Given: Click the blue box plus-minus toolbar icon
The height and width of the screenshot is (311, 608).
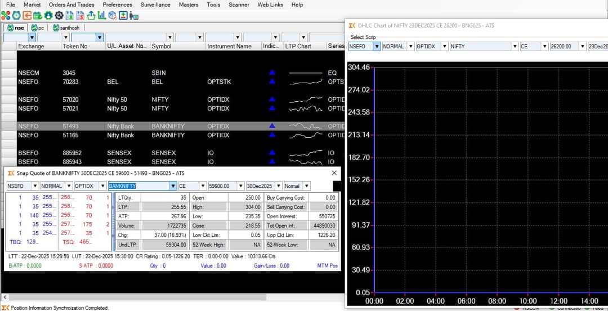Looking at the screenshot, I should pos(123,16).
